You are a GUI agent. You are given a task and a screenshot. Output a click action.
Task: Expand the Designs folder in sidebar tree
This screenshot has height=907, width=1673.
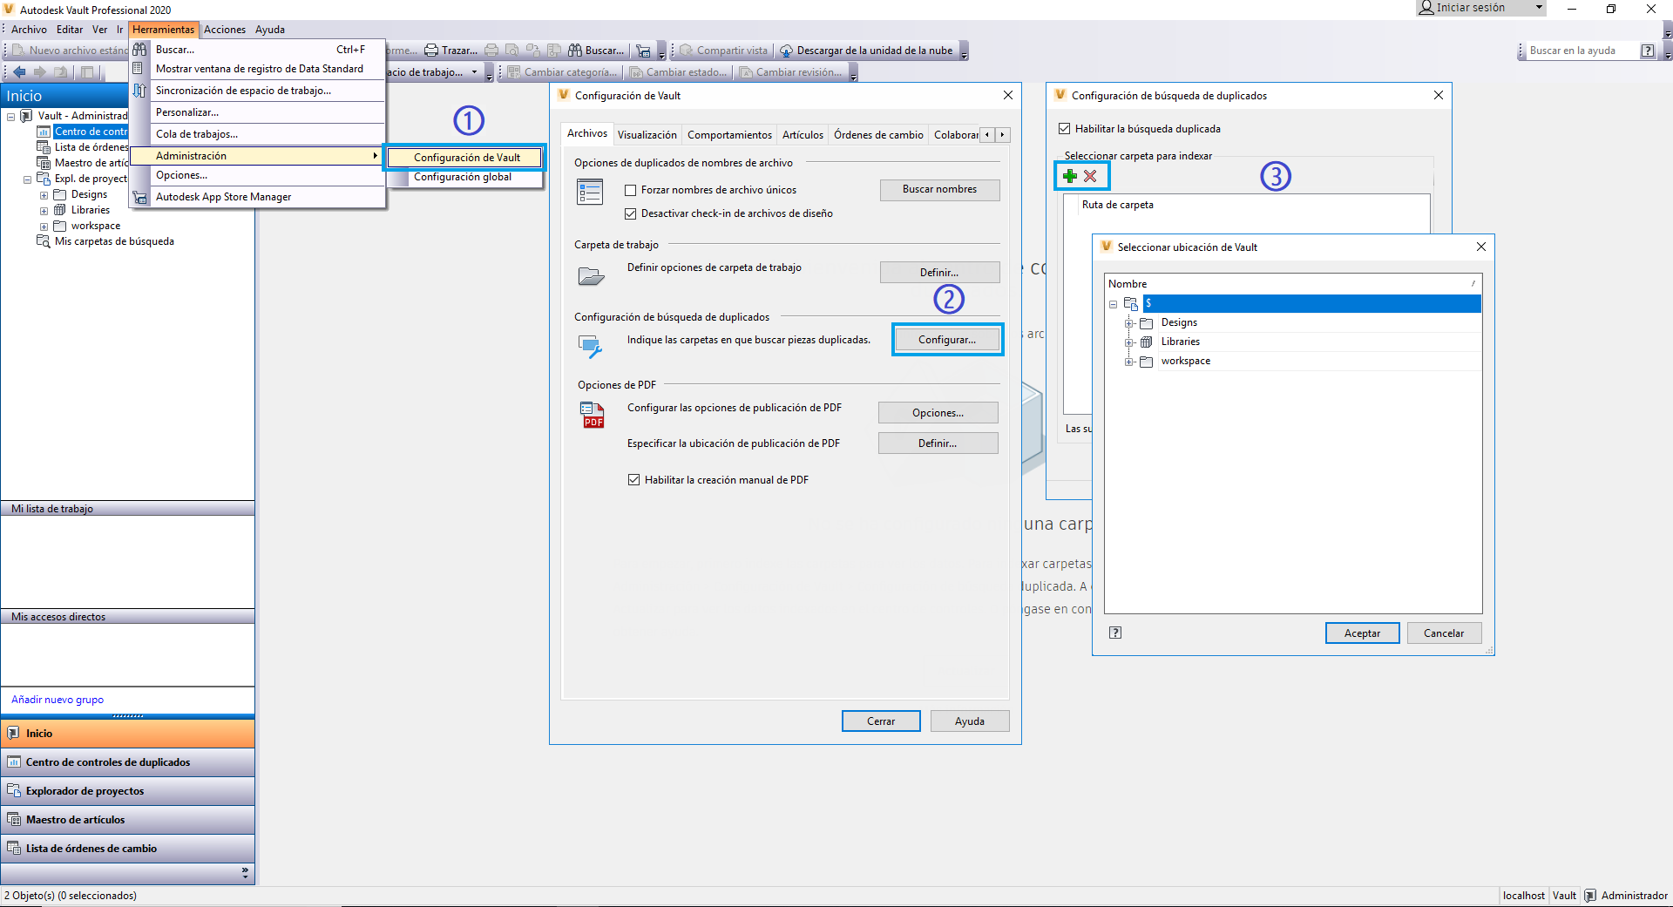click(x=44, y=195)
